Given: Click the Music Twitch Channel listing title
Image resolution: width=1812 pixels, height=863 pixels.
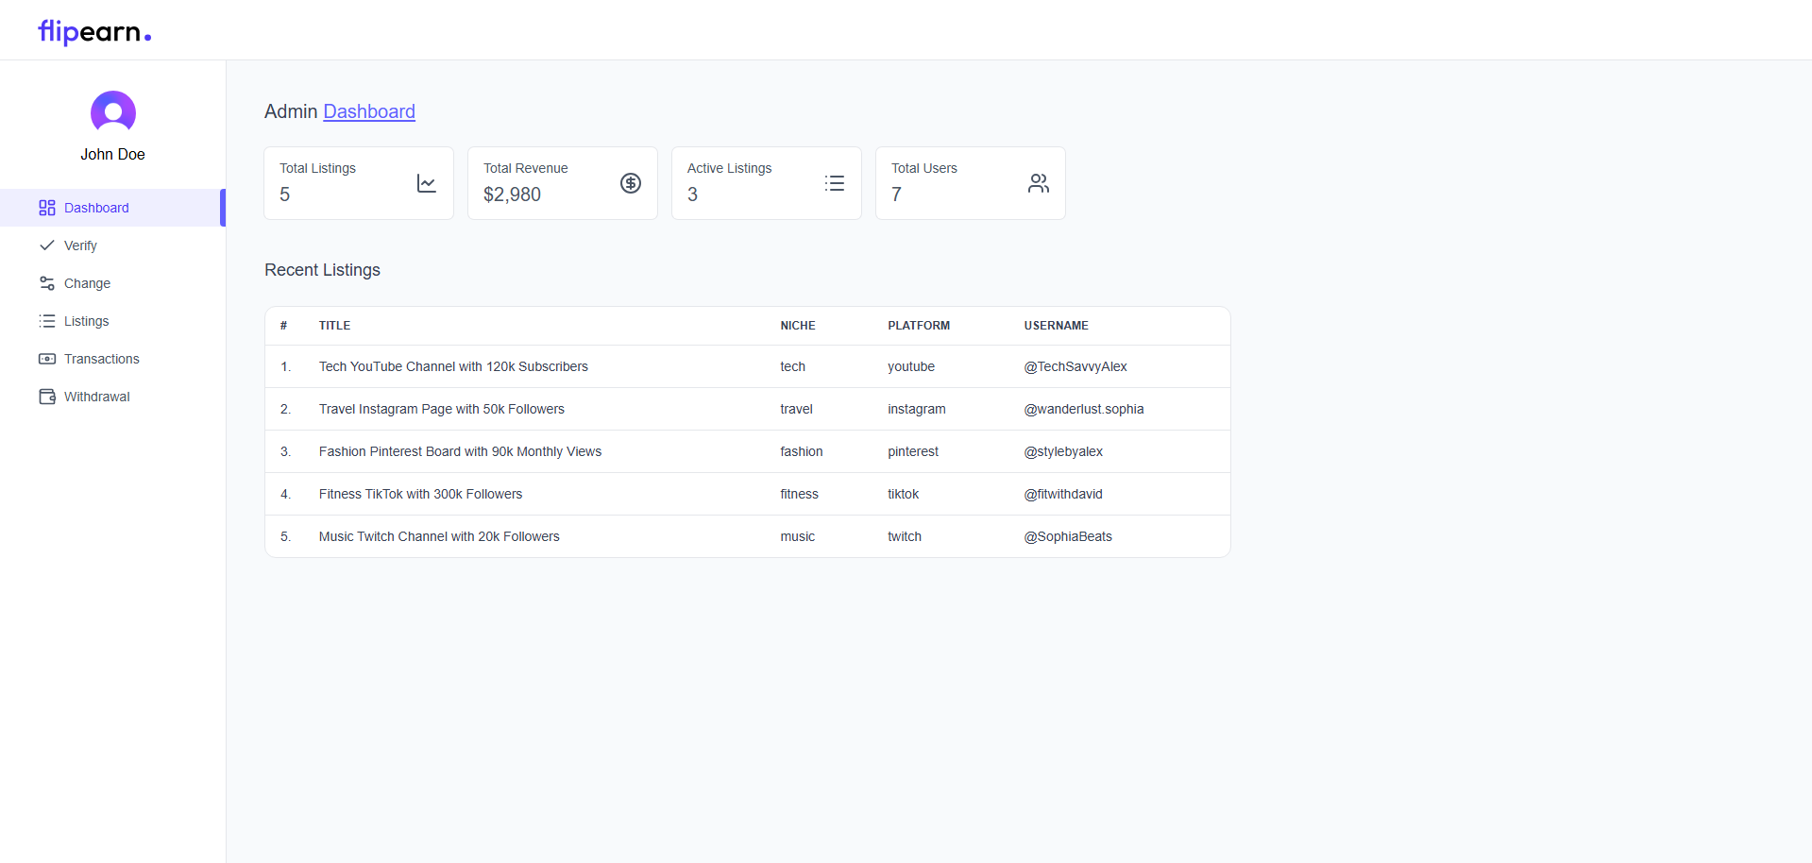Looking at the screenshot, I should [x=439, y=536].
